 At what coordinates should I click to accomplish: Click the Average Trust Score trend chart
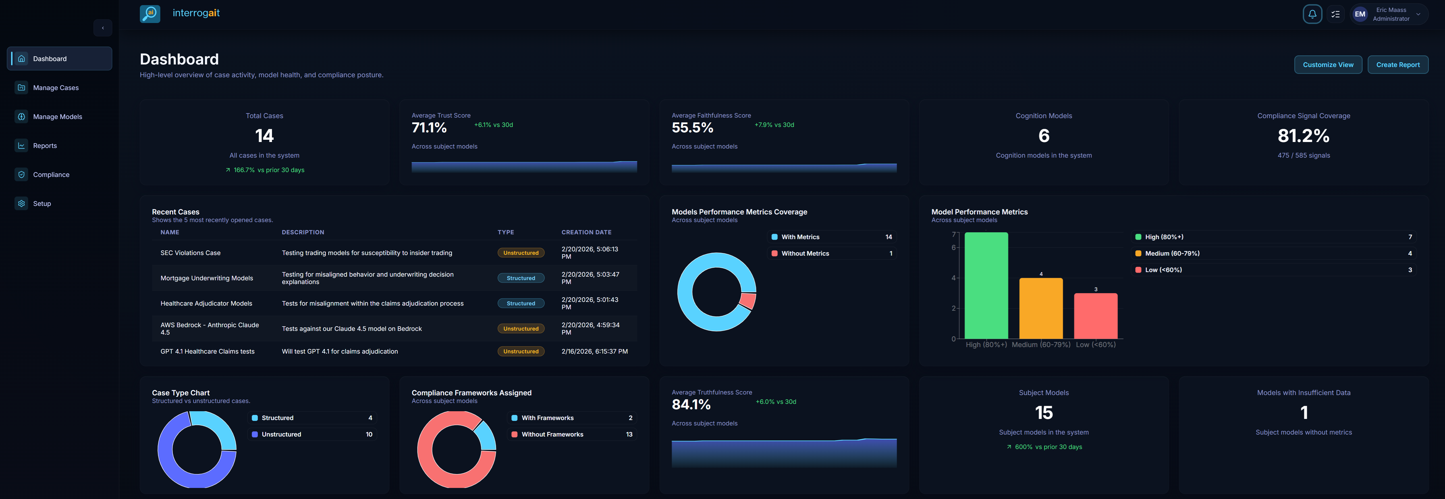click(524, 166)
